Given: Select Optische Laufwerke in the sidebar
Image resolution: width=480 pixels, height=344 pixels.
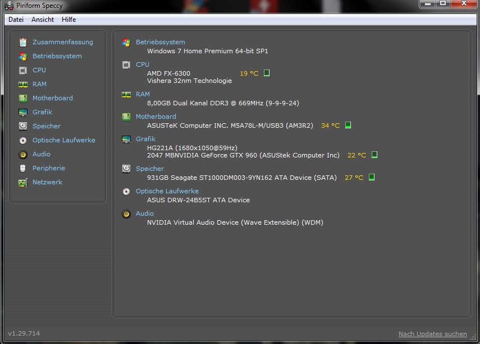Looking at the screenshot, I should tap(63, 140).
